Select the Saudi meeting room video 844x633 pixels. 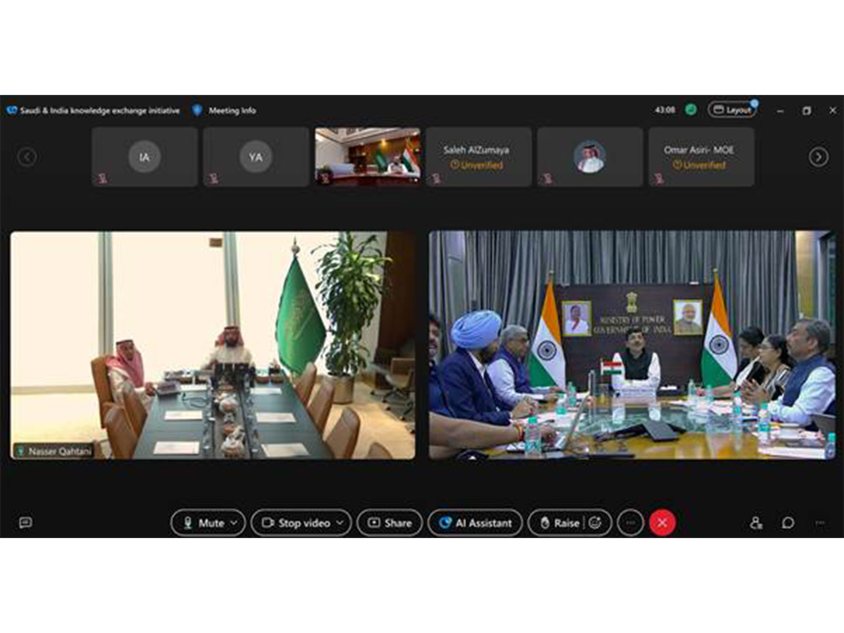click(213, 346)
